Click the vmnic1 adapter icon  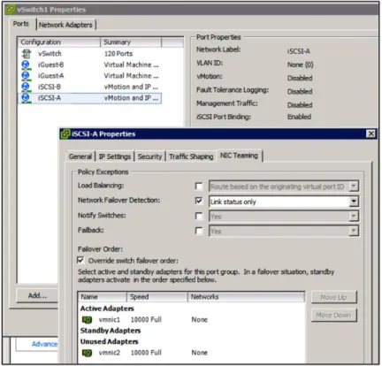coord(87,320)
